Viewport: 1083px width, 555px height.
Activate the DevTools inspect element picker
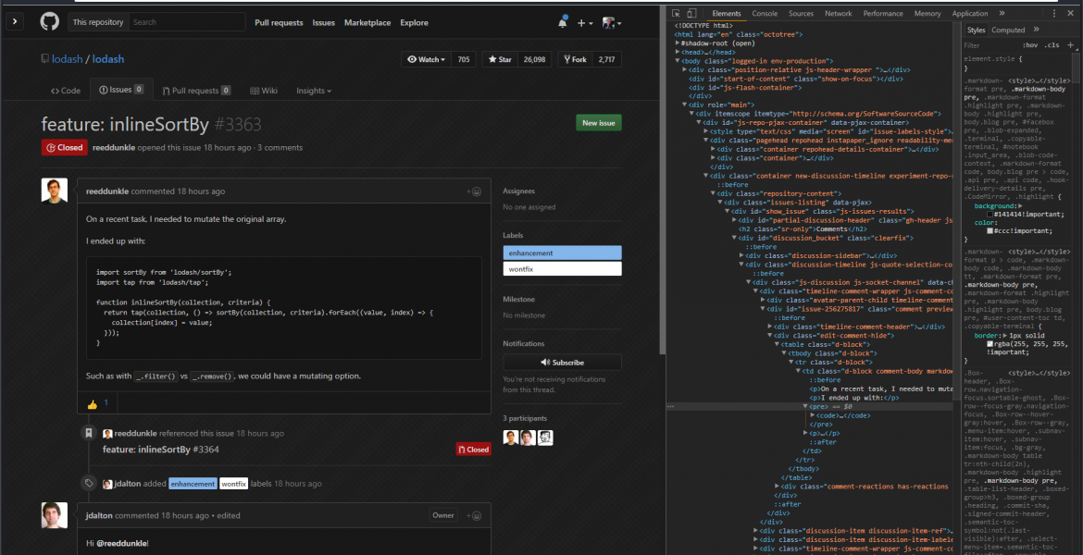pyautogui.click(x=676, y=13)
